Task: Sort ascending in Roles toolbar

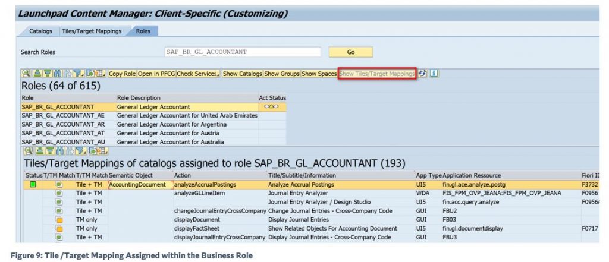Action: (x=37, y=73)
